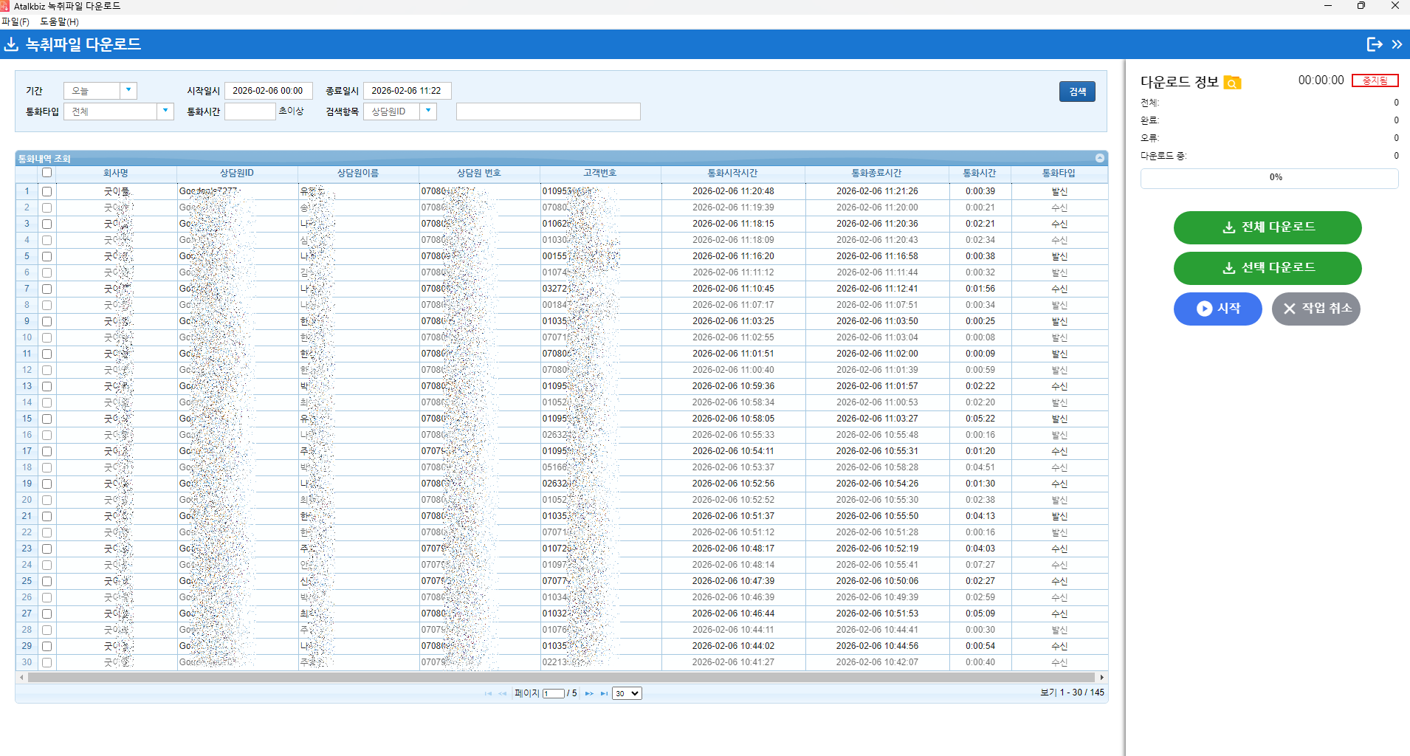Select the checkbox on row 15
The image size is (1410, 756).
tap(47, 419)
